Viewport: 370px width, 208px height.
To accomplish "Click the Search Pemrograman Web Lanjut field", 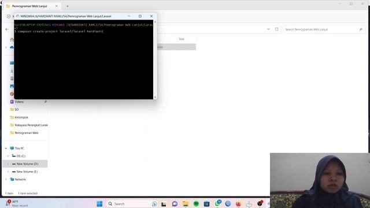I will (x=324, y=29).
